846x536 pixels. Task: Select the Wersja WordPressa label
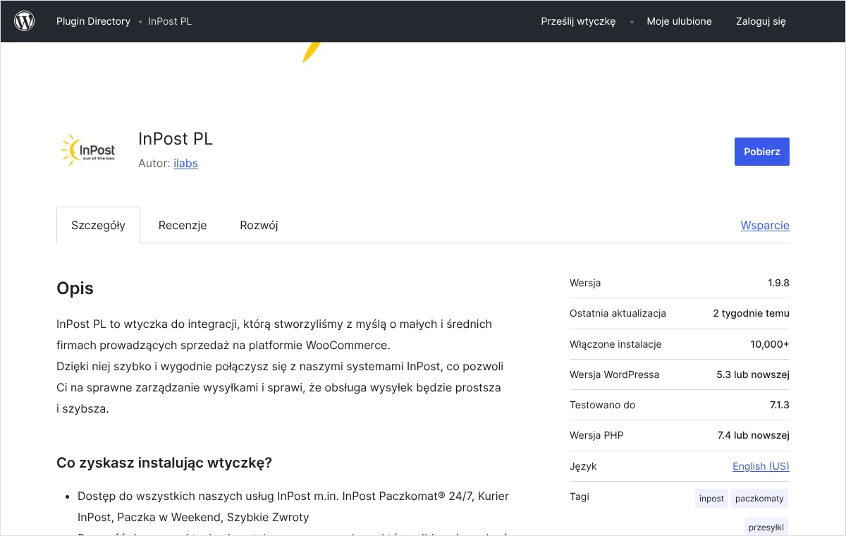point(615,374)
